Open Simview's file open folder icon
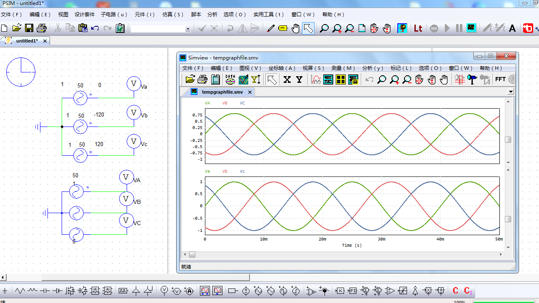The width and height of the screenshot is (539, 303). (x=190, y=79)
